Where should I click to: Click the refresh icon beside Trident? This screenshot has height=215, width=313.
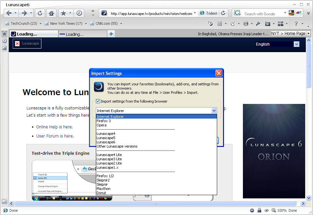tap(223, 13)
